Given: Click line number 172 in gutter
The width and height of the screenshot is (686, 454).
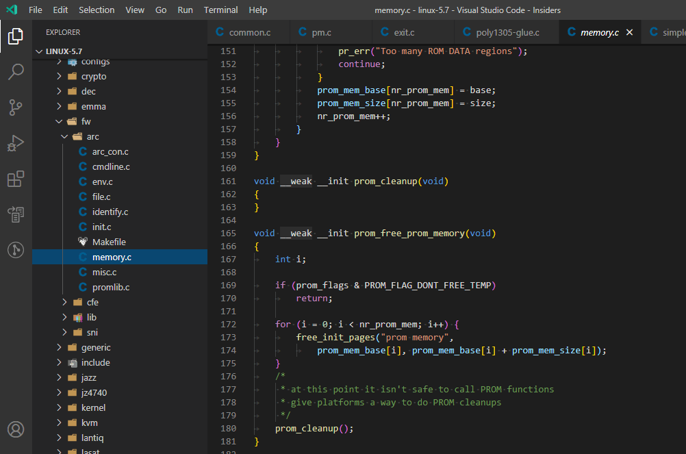Looking at the screenshot, I should click(x=228, y=324).
